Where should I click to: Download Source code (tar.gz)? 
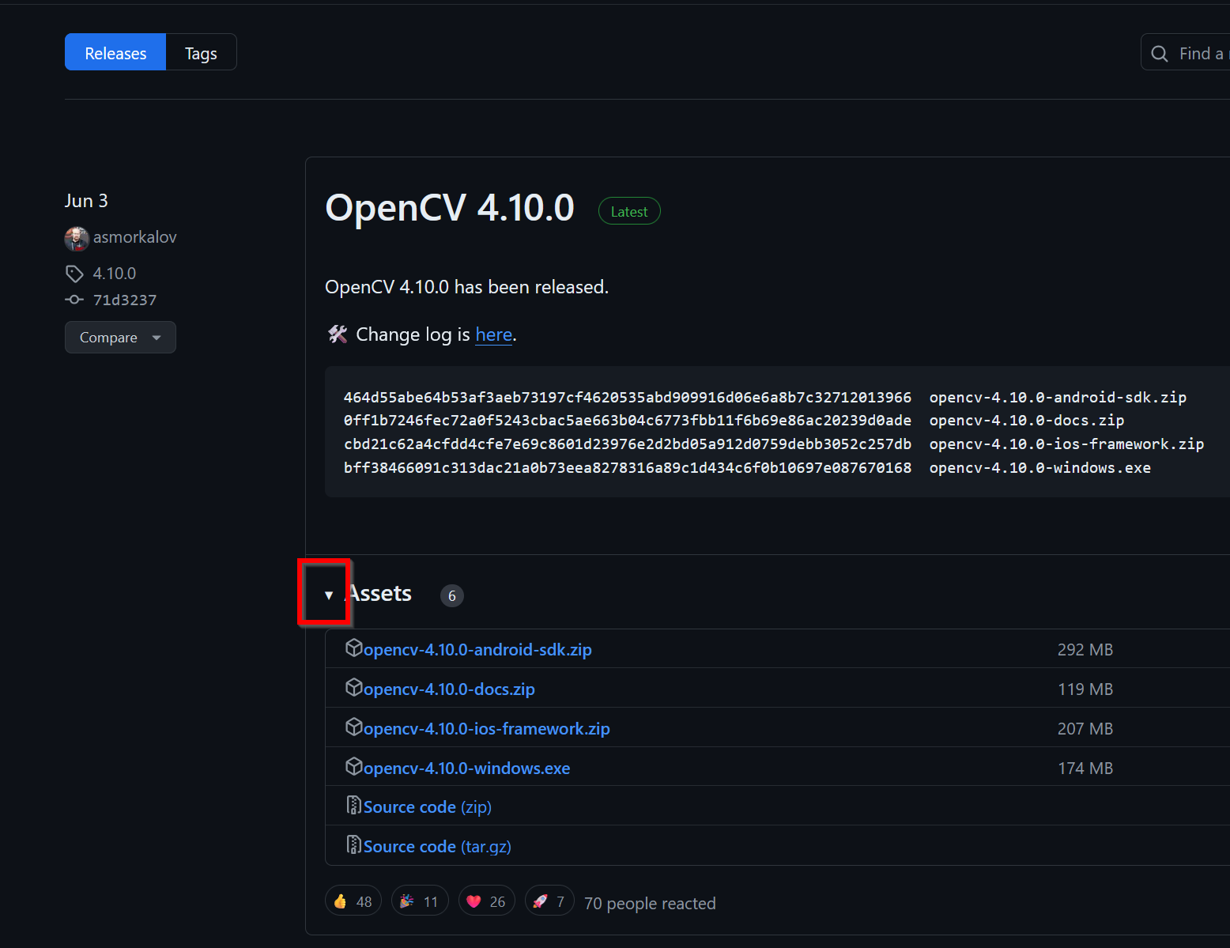437,846
